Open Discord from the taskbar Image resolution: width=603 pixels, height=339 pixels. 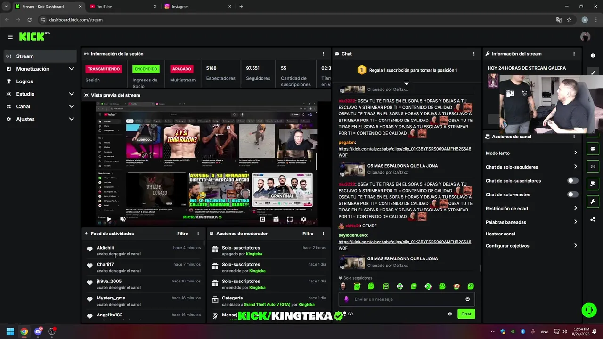pyautogui.click(x=38, y=331)
